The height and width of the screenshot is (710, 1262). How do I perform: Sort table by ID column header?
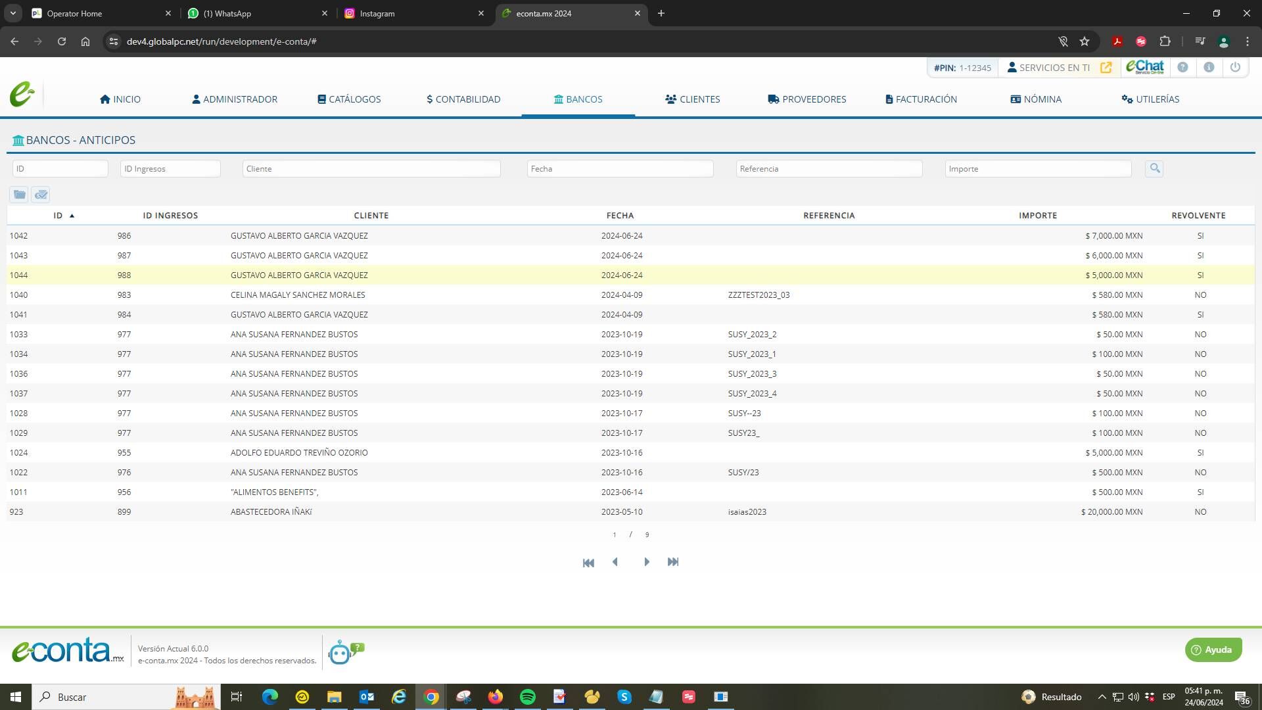58,216
